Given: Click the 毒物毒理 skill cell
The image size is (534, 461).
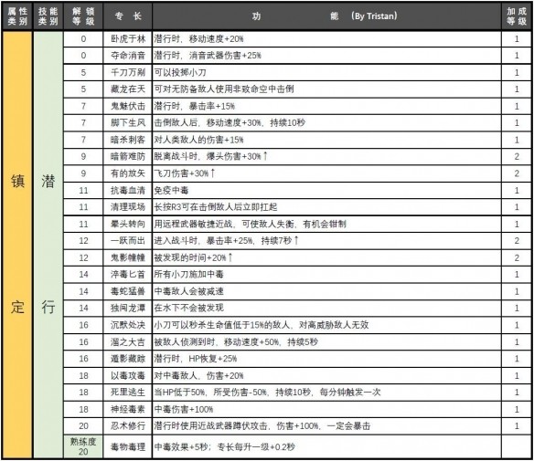Looking at the screenshot, I should pos(128,446).
